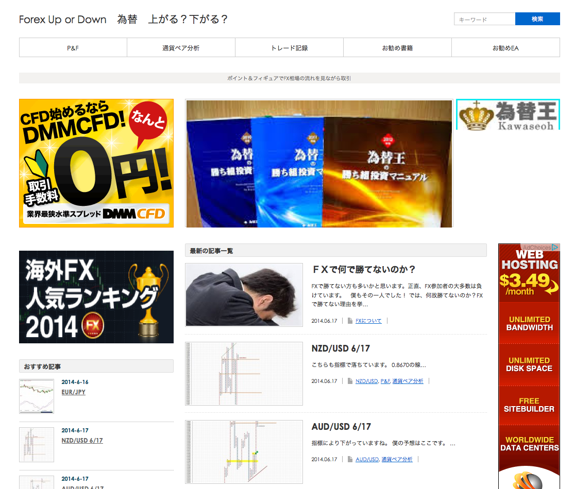This screenshot has width=574, height=489.
Task: Click the bowing businessman article thumbnail
Action: (244, 295)
